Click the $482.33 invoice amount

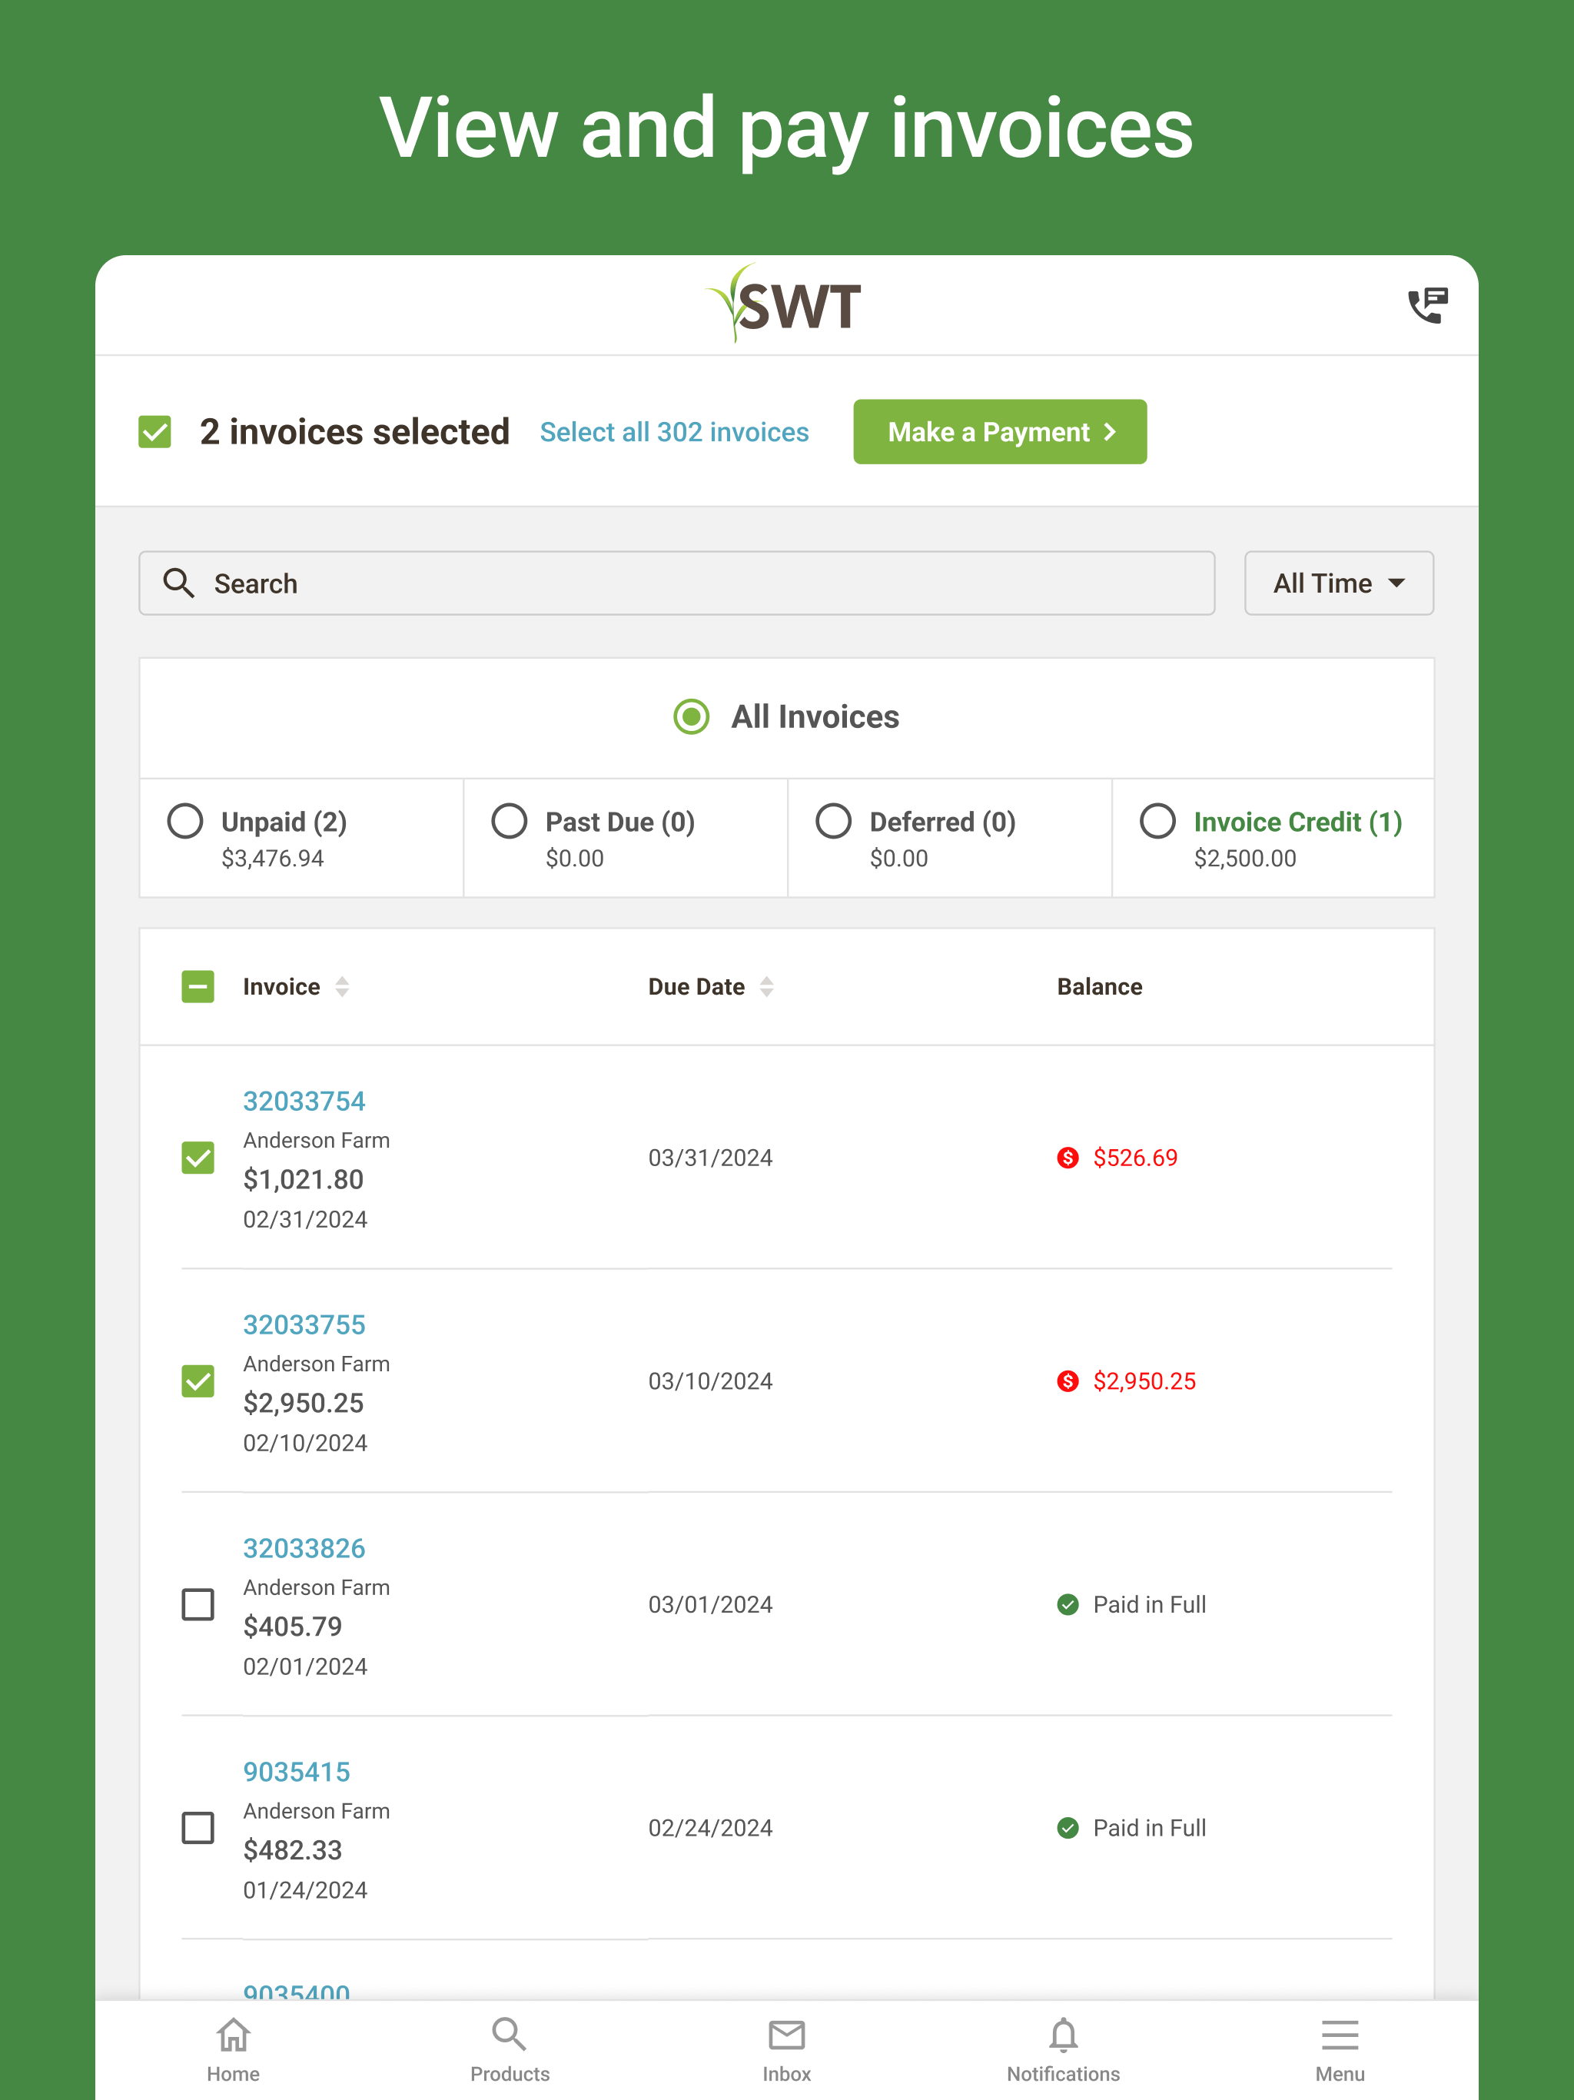292,1849
